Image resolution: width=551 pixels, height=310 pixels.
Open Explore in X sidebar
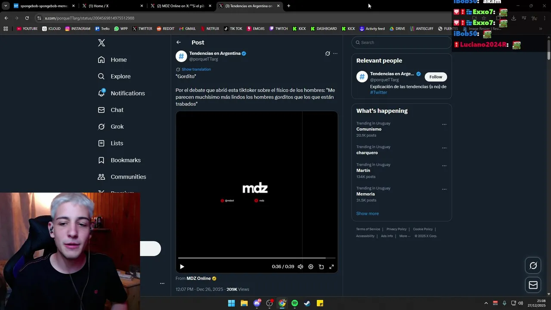pos(114,76)
